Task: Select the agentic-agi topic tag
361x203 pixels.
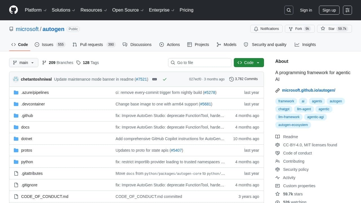Action: point(315,117)
